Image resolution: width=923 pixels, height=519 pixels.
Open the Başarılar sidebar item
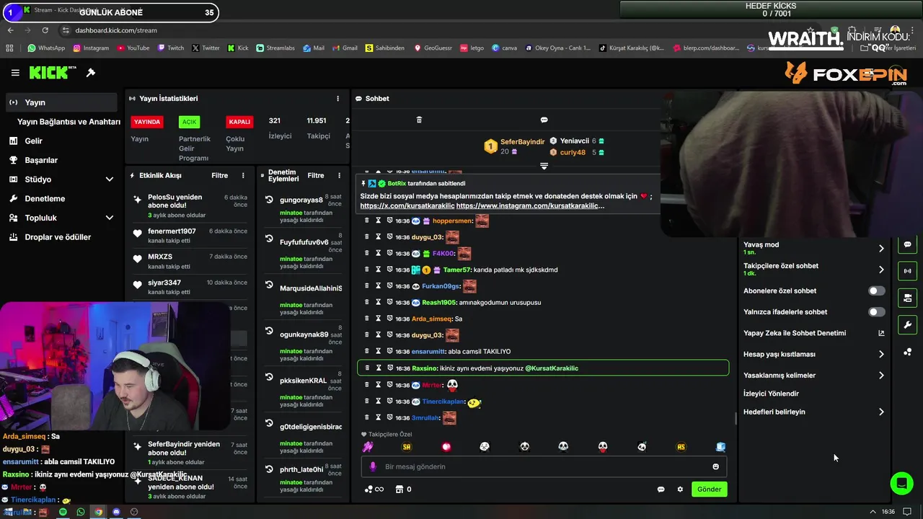pos(61,160)
